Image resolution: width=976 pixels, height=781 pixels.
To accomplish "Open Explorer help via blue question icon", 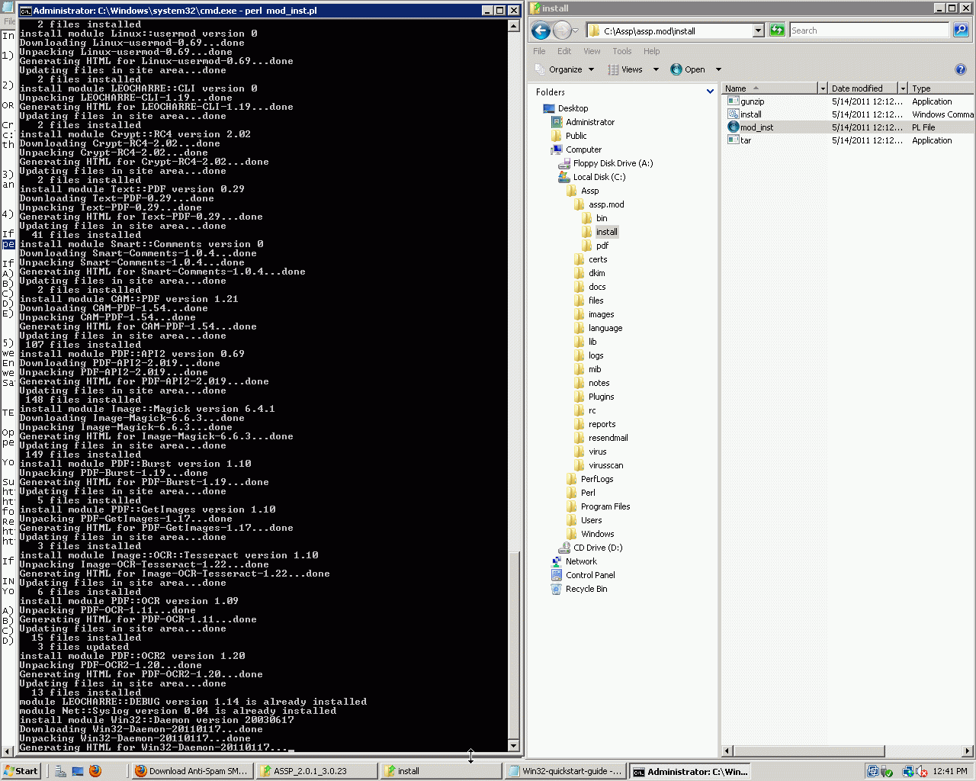I will point(961,69).
